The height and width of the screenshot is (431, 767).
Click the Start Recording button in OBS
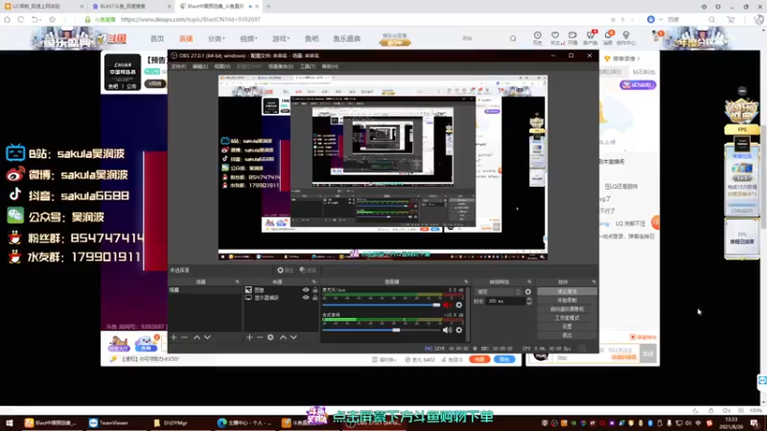pos(567,300)
